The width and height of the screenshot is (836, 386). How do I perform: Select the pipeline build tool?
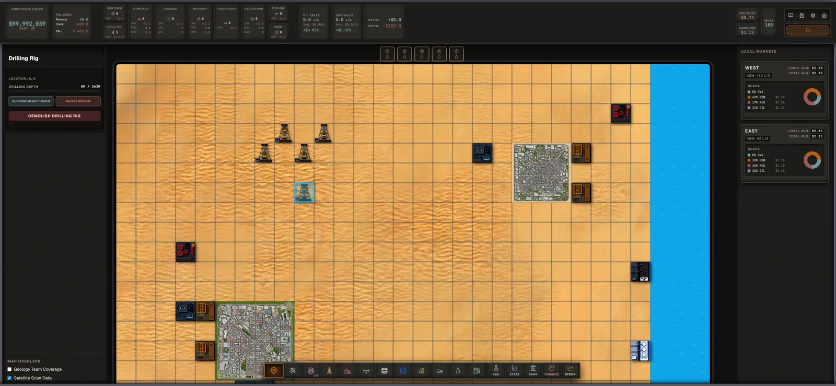(366, 371)
